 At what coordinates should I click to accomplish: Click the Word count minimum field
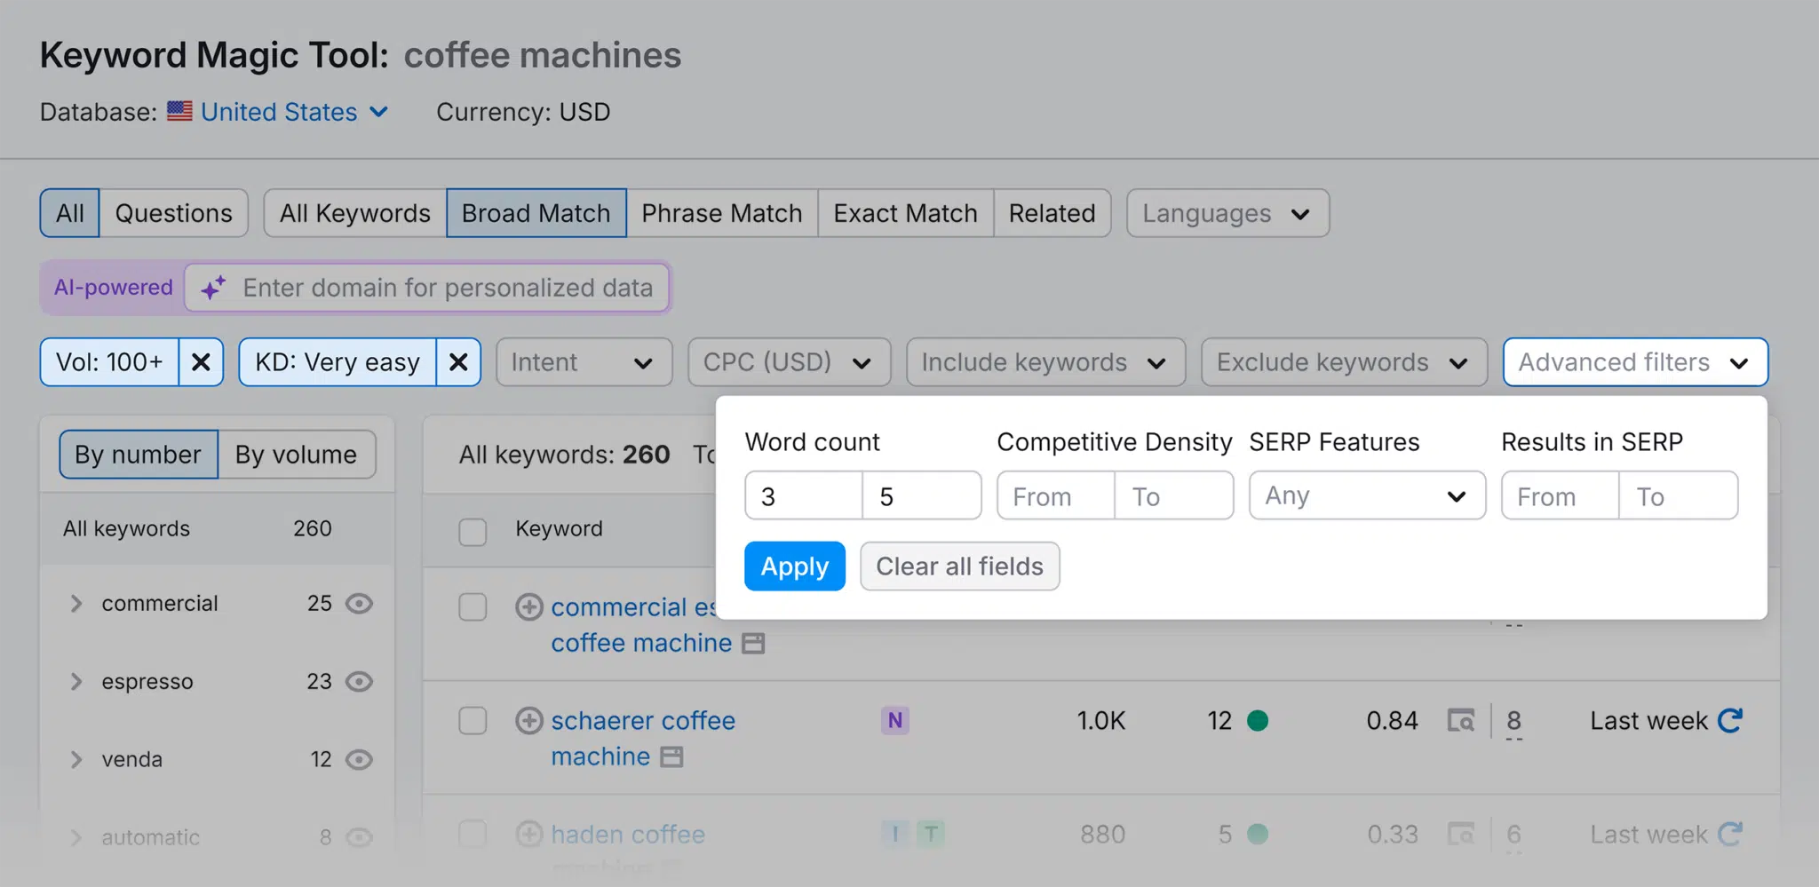tap(804, 495)
